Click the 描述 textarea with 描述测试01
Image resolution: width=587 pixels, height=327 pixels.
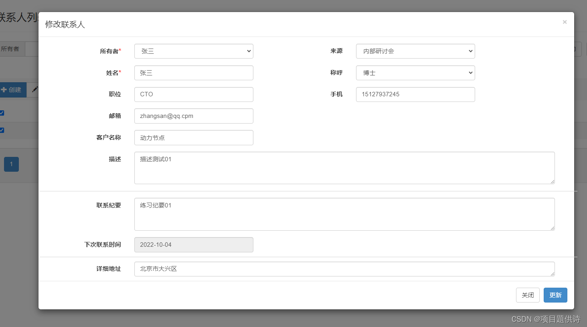pyautogui.click(x=344, y=168)
